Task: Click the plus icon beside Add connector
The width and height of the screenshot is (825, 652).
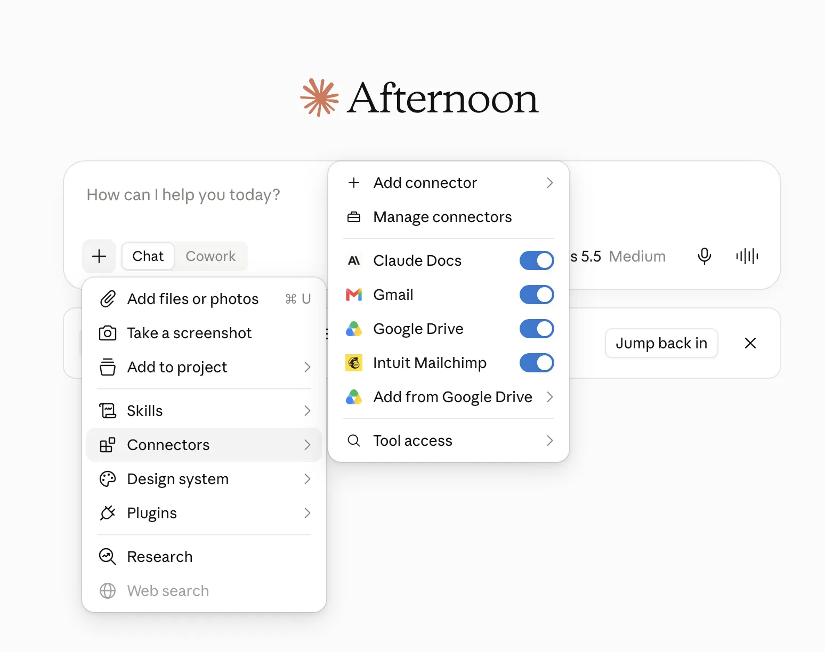Action: pos(354,183)
